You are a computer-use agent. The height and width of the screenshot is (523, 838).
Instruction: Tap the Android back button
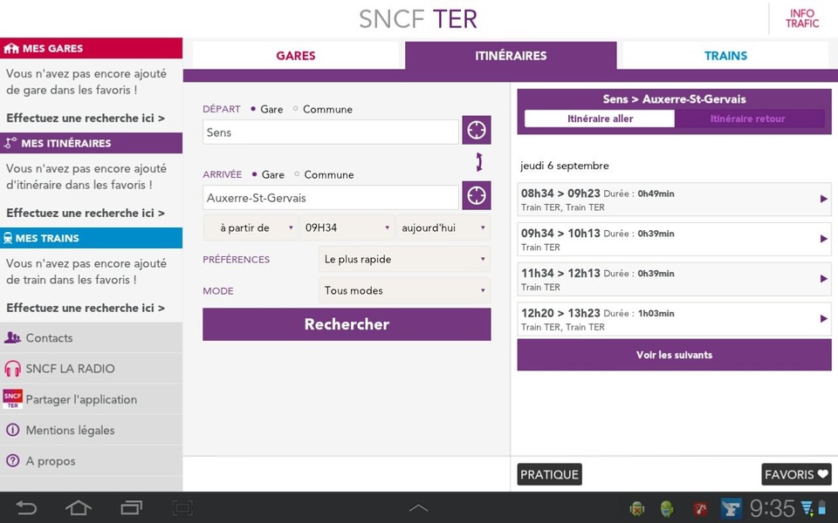pyautogui.click(x=25, y=507)
